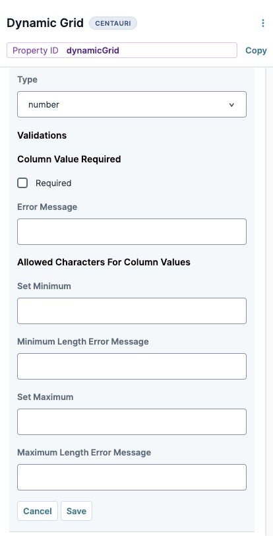Select the dynamicGrid Property ID field
Viewport: 273px width, 536px height.
[122, 50]
